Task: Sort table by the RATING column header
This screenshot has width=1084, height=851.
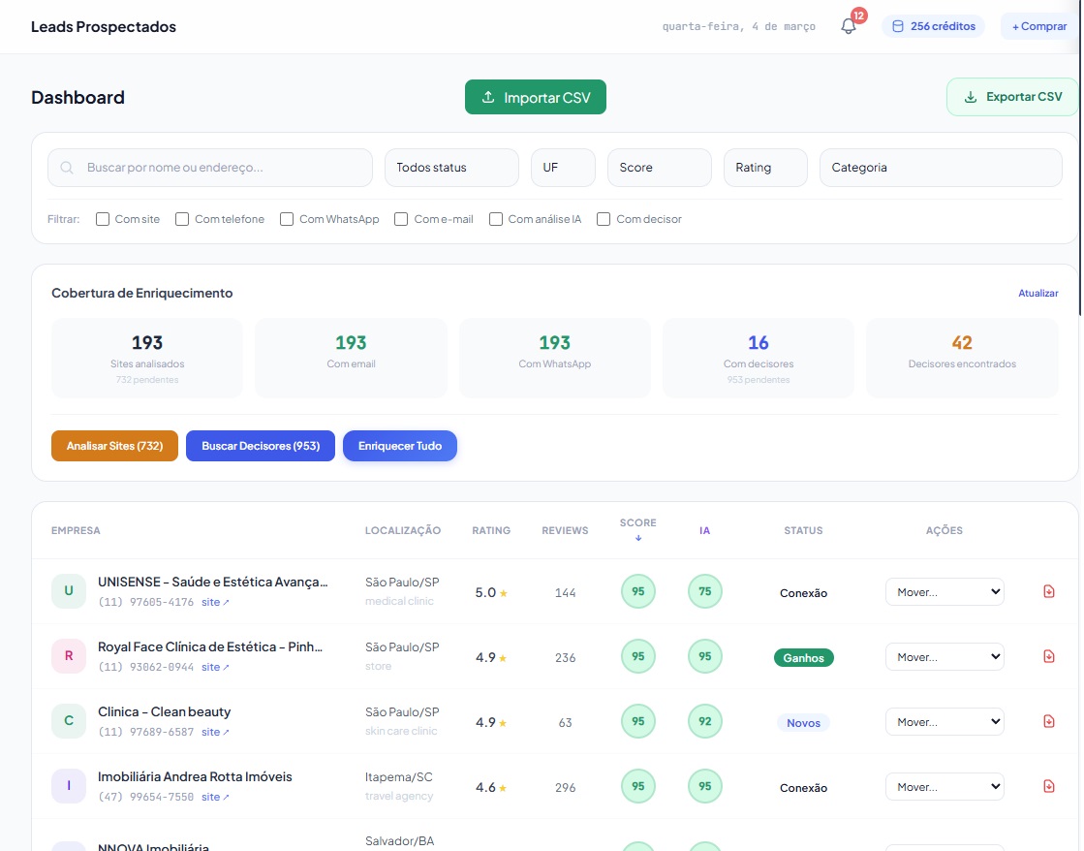Action: coord(491,530)
